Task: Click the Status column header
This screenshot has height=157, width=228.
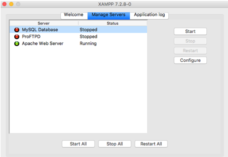Action: [x=113, y=23]
